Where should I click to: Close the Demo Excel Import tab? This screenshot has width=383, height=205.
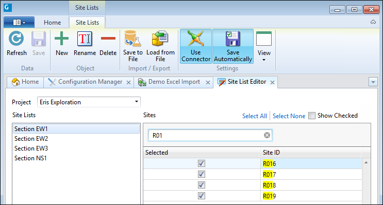pos(208,83)
